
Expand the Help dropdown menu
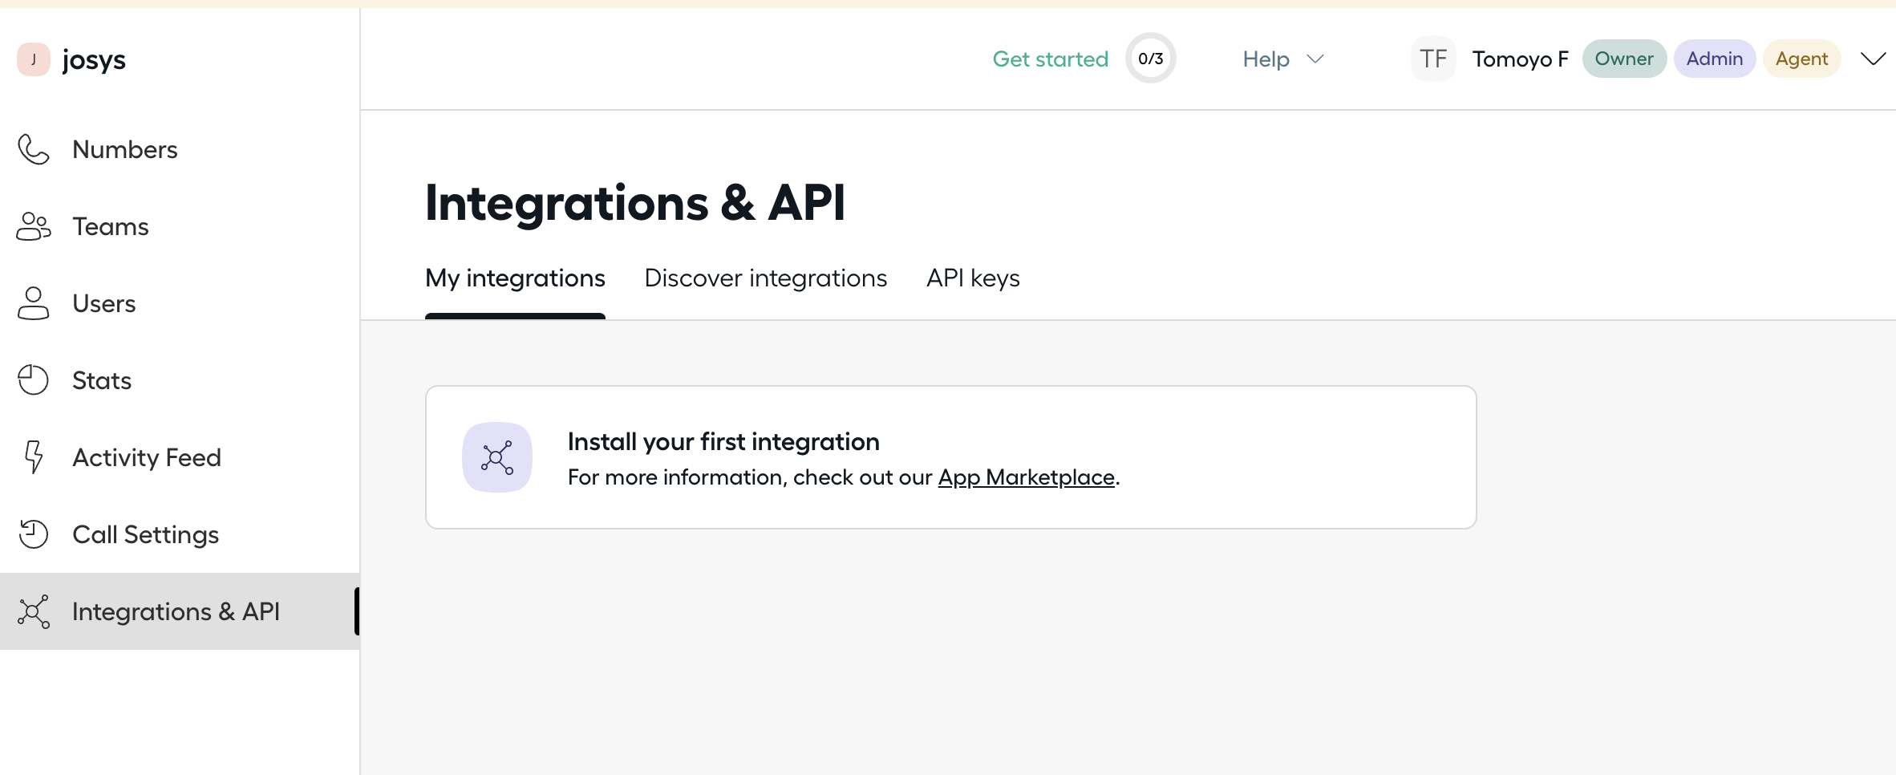click(x=1282, y=59)
